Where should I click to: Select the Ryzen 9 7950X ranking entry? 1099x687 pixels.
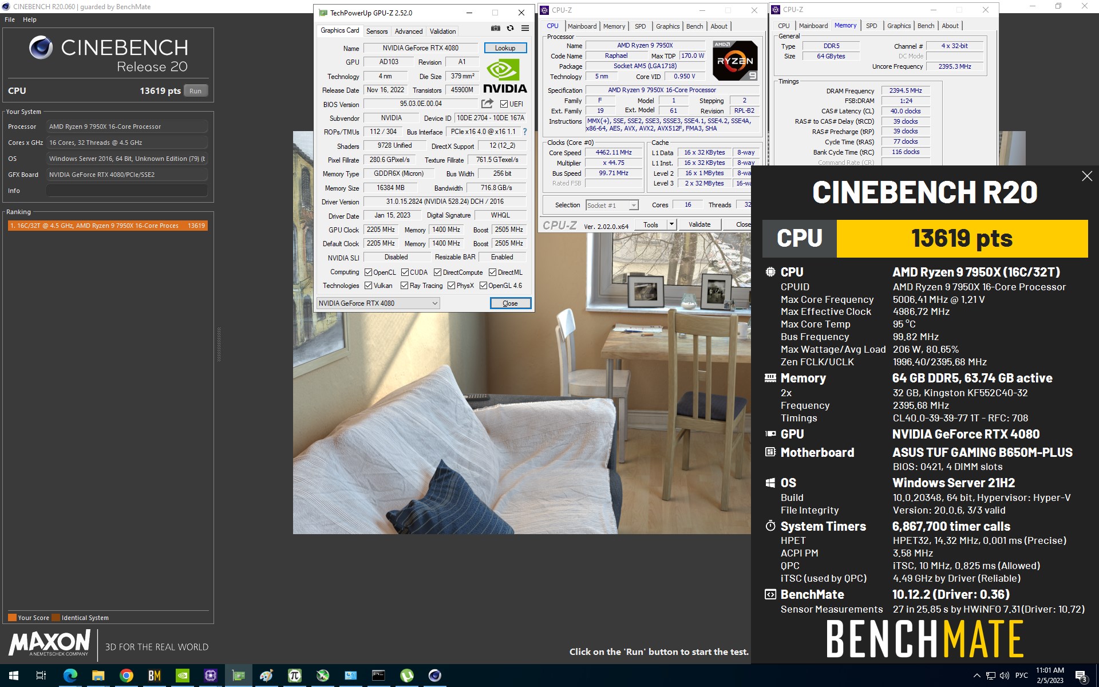(x=108, y=226)
